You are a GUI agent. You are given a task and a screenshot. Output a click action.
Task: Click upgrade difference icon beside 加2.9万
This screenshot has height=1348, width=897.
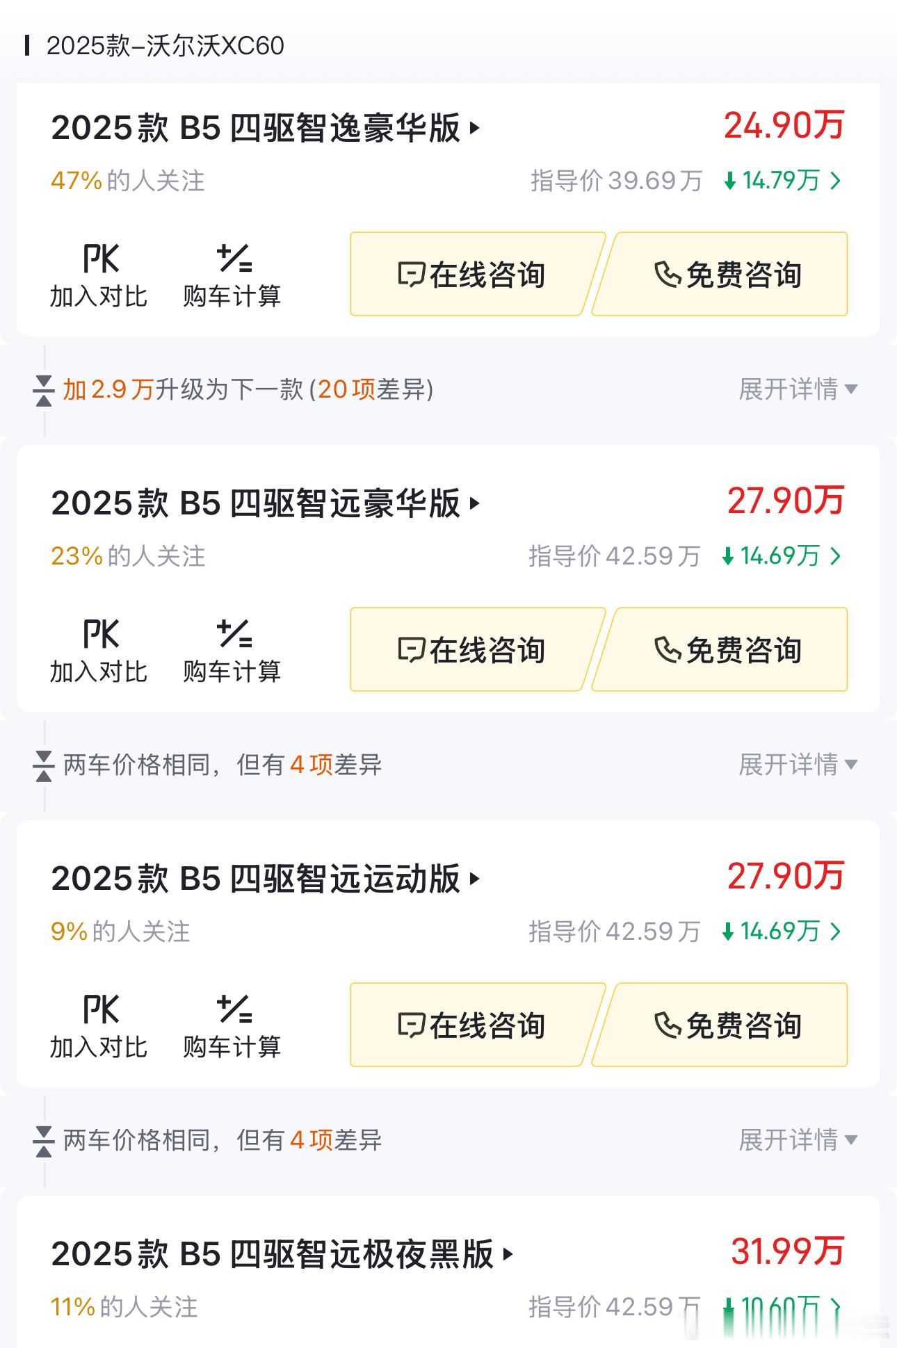(44, 390)
